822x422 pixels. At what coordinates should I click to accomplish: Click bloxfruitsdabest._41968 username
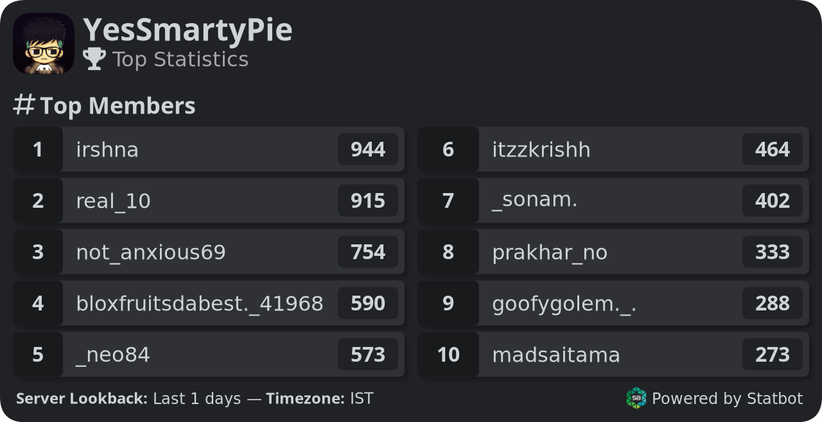200,303
